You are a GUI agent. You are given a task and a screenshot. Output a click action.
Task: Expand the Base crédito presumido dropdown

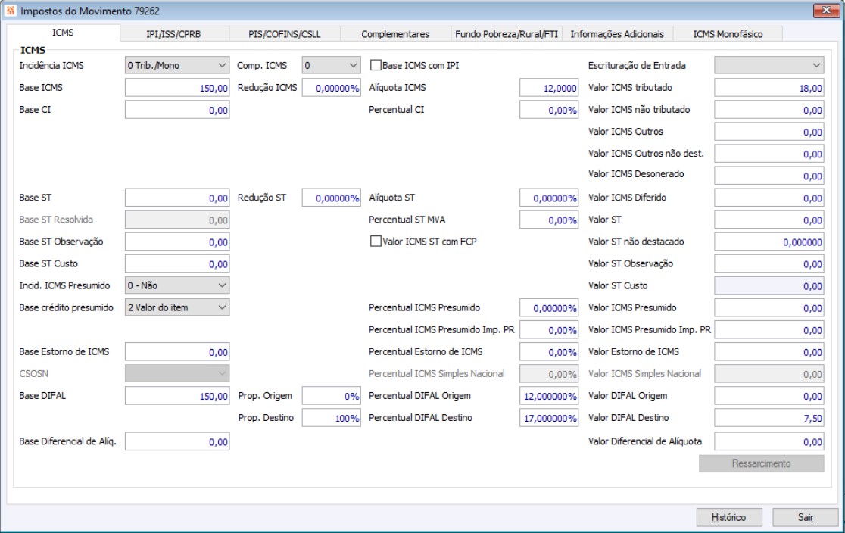pyautogui.click(x=177, y=307)
